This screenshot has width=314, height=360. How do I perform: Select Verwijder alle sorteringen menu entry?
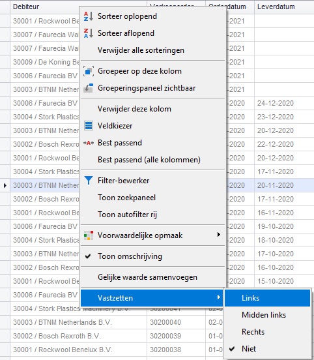[x=141, y=50]
